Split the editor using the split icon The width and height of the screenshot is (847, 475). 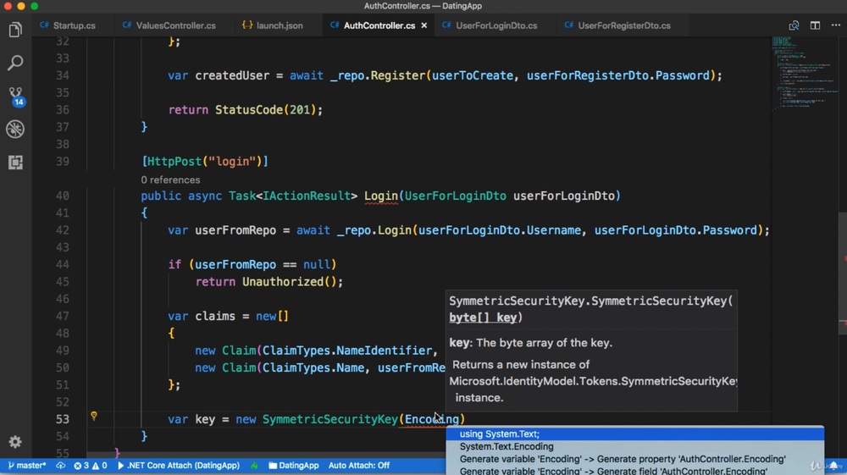tap(815, 25)
